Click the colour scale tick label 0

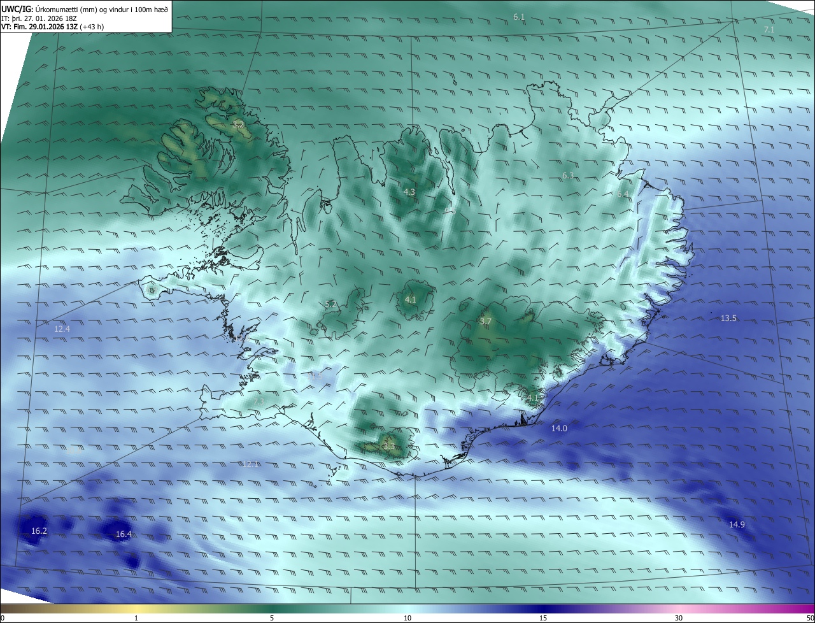(3, 618)
